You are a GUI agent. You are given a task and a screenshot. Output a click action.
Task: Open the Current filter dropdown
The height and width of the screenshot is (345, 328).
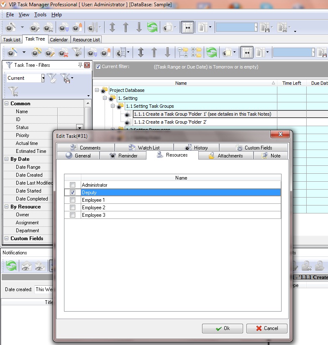click(x=43, y=78)
